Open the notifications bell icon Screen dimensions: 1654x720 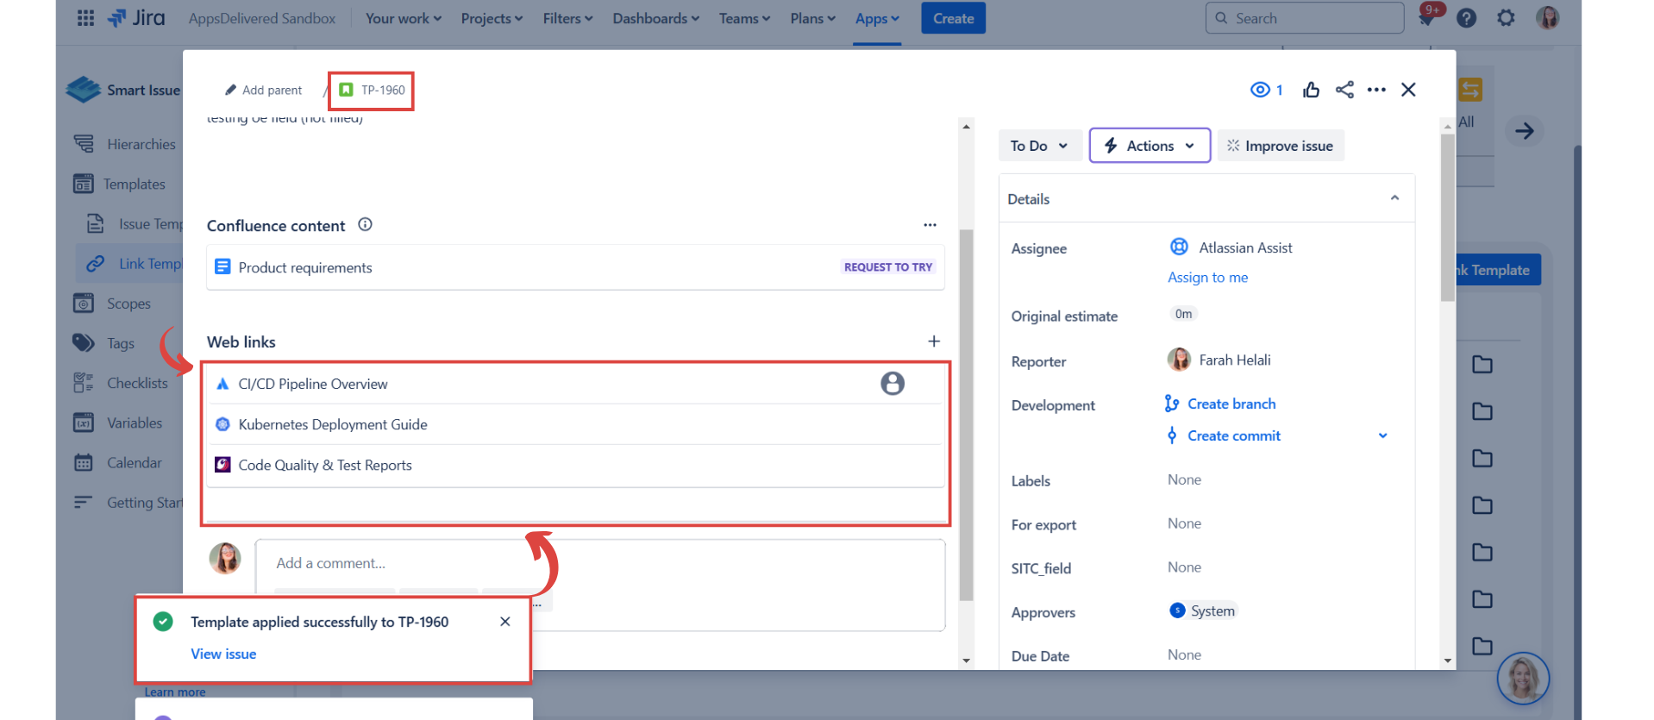(1426, 18)
